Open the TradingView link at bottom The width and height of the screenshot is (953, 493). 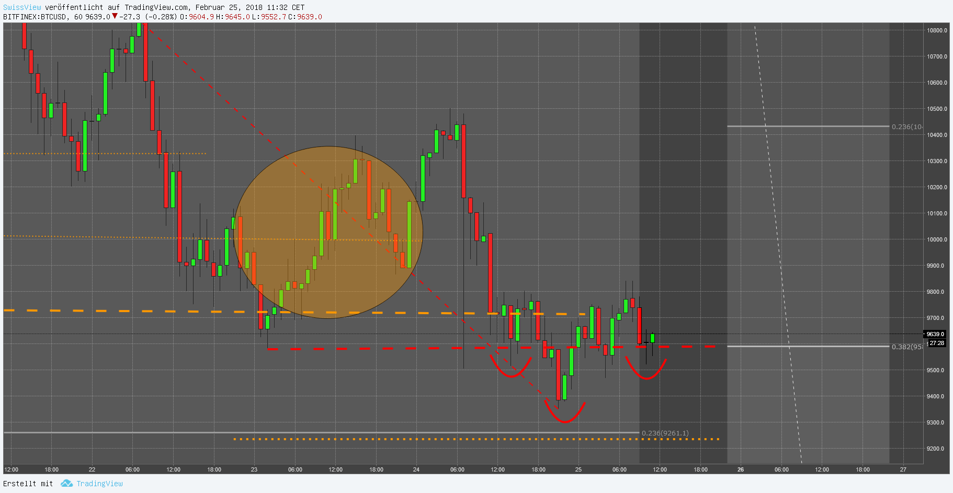pyautogui.click(x=99, y=484)
